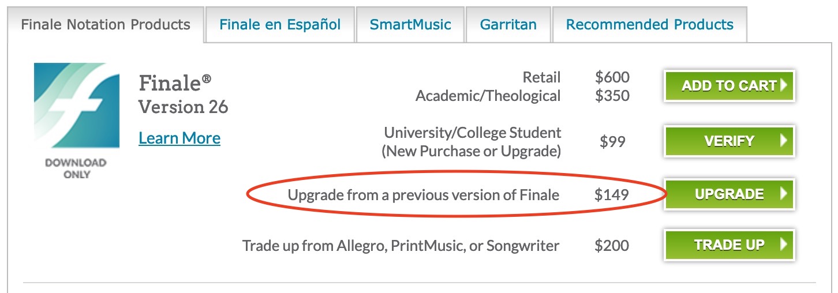Follow the Learn More link
The height and width of the screenshot is (293, 838).
pos(179,138)
